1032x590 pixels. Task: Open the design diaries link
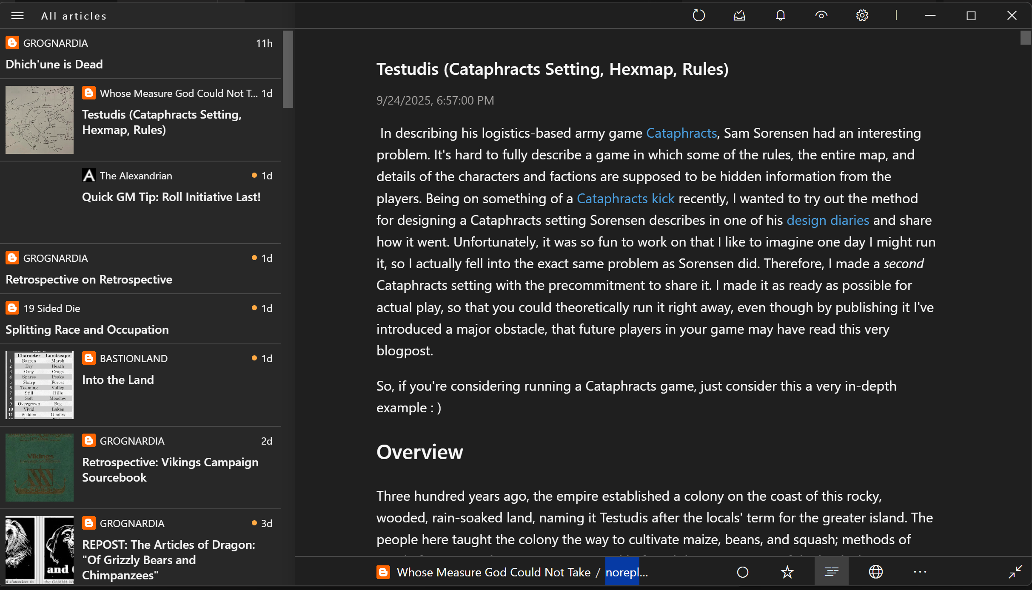[x=827, y=220]
